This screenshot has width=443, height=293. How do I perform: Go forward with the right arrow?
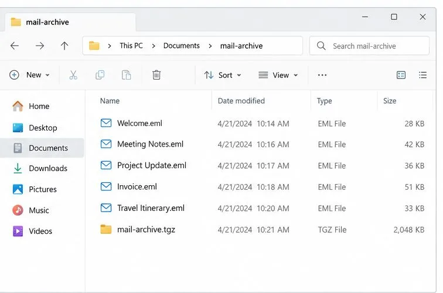click(x=40, y=46)
